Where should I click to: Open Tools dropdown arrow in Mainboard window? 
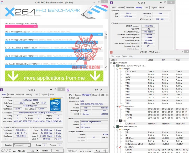(104, 151)
